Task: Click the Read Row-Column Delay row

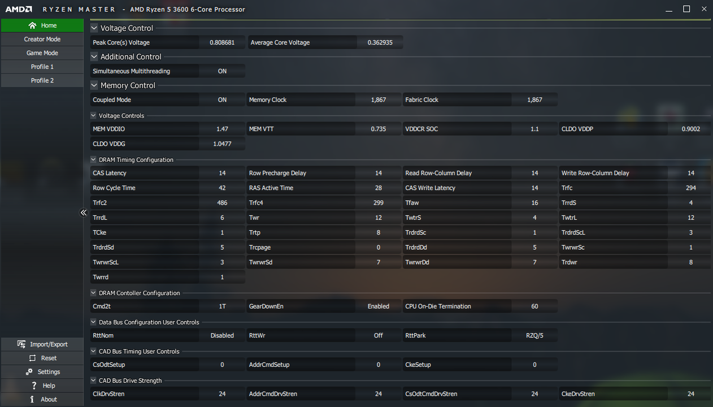Action: (x=480, y=173)
